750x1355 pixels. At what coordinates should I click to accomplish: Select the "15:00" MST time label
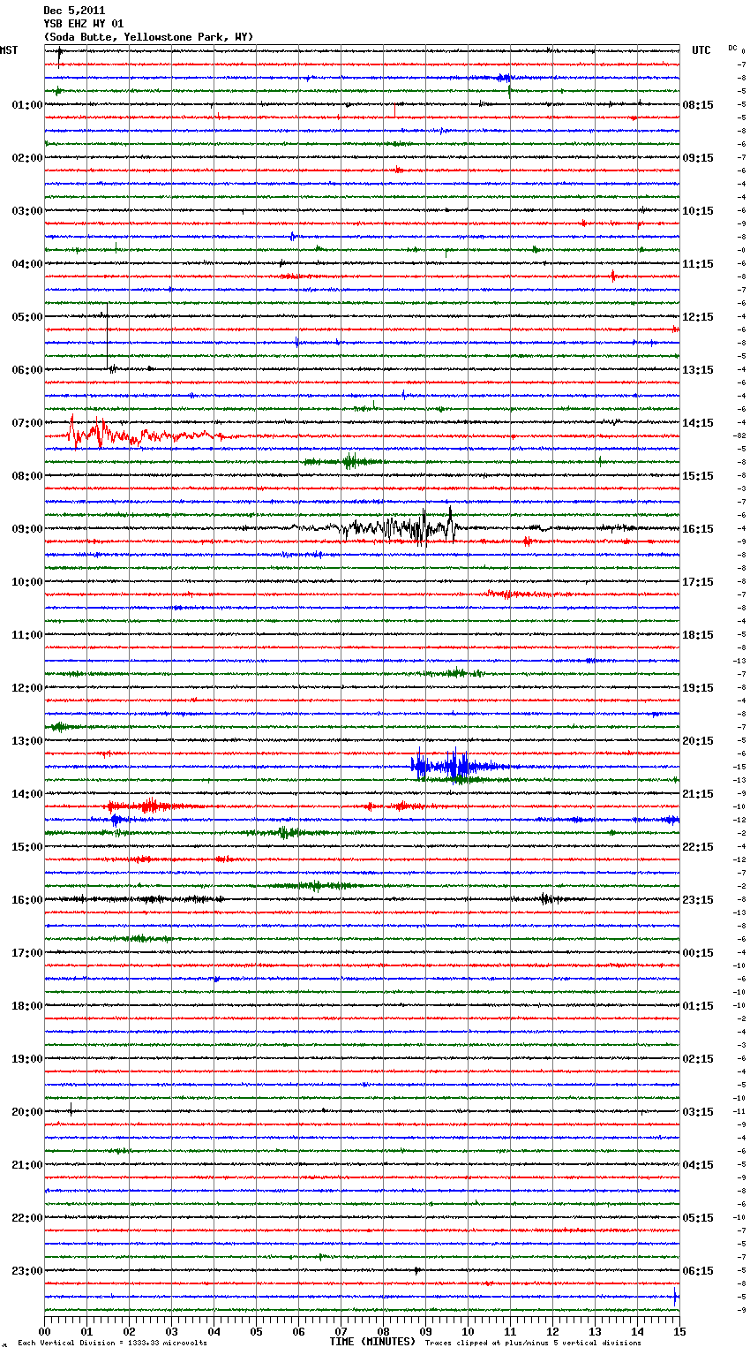click(x=27, y=847)
